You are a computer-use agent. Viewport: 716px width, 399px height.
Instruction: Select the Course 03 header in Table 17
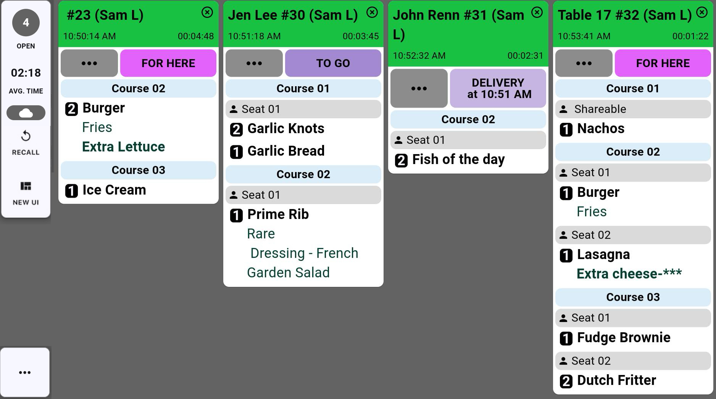point(633,297)
